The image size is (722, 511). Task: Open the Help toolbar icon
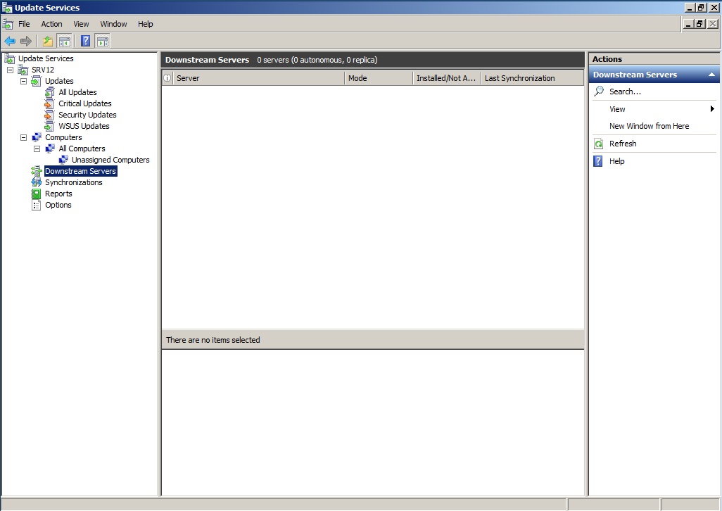(x=86, y=41)
